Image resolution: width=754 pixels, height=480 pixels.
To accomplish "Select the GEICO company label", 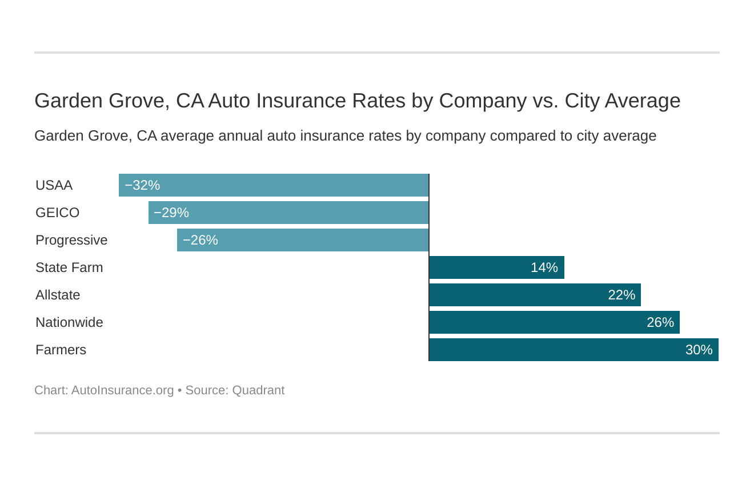I will coord(58,213).
